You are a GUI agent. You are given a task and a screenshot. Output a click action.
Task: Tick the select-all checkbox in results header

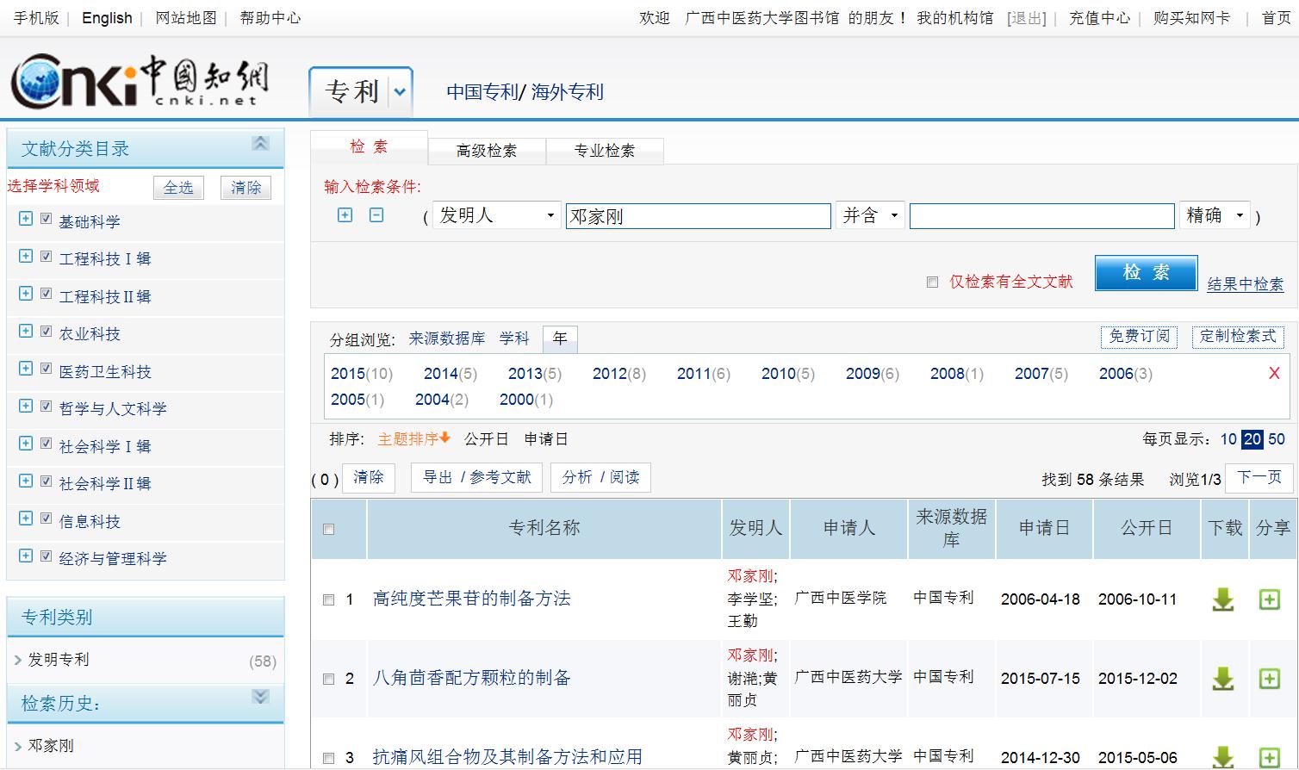[328, 530]
